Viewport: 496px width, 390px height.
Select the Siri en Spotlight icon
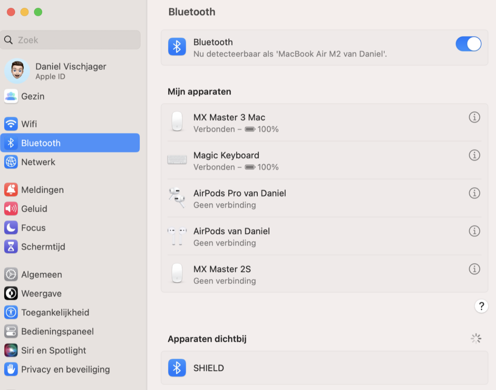[x=11, y=350]
